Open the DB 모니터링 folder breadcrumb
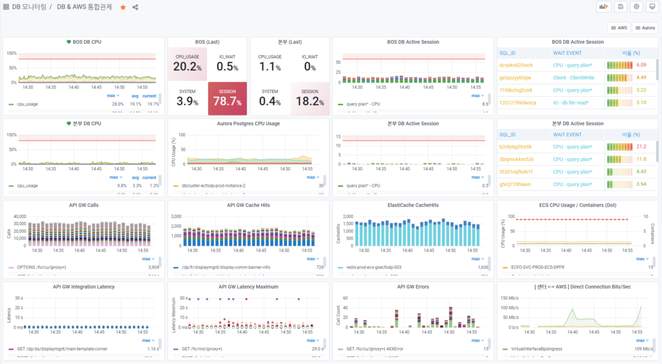This screenshot has width=662, height=364. [x=29, y=7]
